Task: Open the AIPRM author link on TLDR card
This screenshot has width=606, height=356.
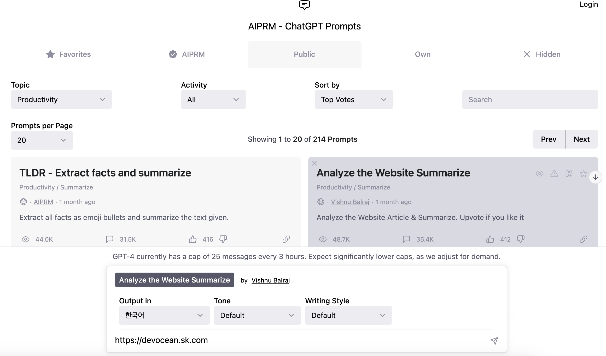Action: (x=43, y=202)
